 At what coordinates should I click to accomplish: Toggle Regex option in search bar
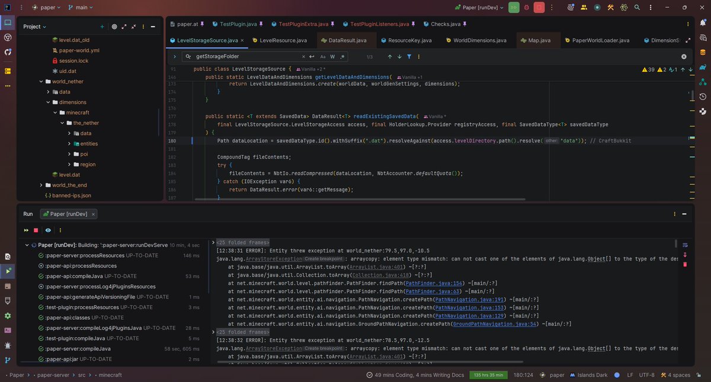pyautogui.click(x=342, y=57)
